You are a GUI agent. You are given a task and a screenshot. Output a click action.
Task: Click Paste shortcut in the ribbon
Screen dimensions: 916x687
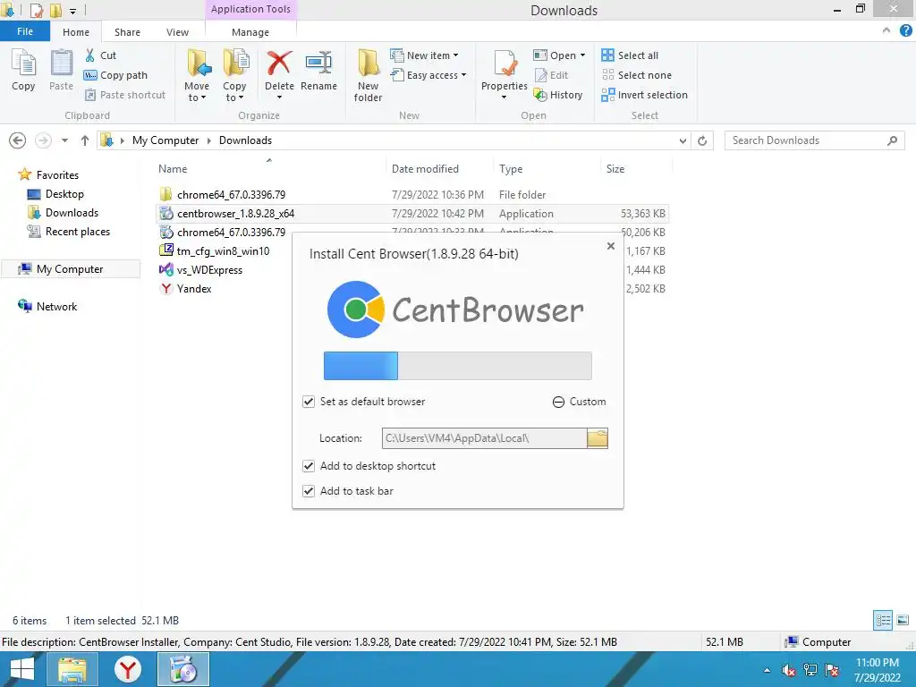[x=125, y=95]
